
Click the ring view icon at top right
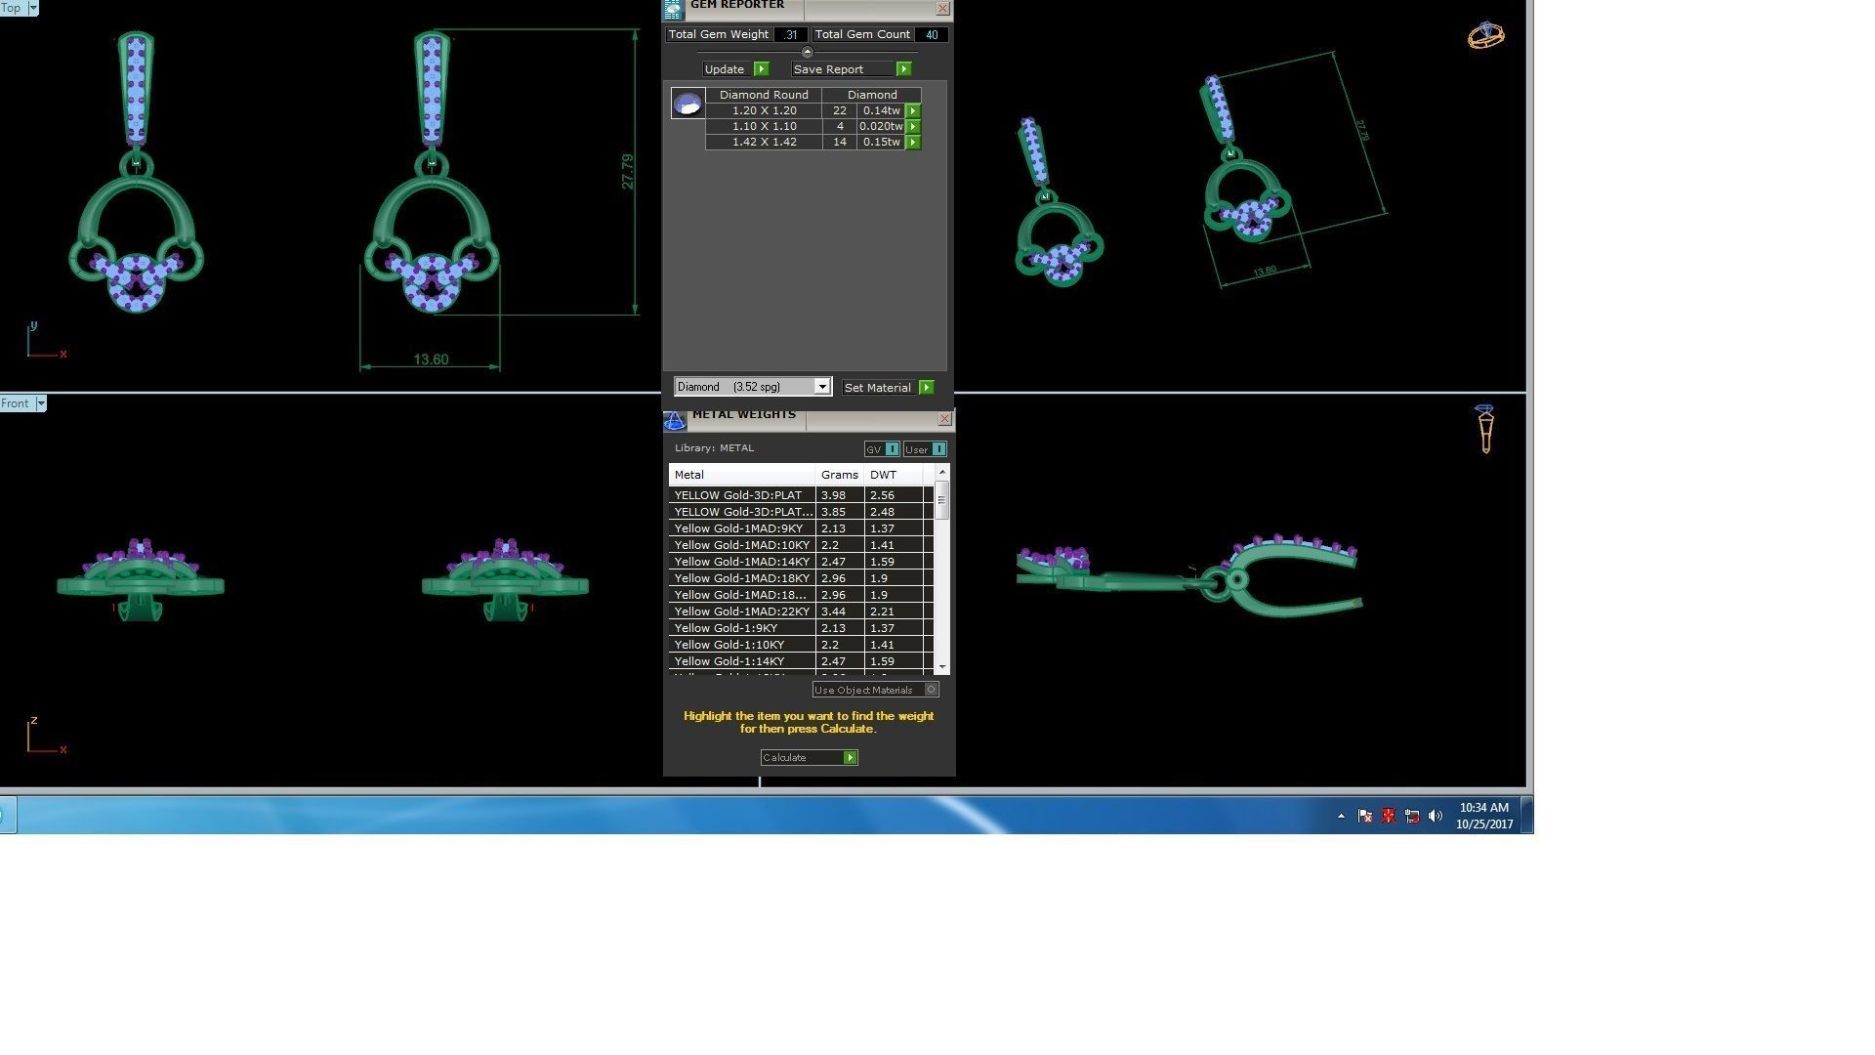pos(1485,36)
